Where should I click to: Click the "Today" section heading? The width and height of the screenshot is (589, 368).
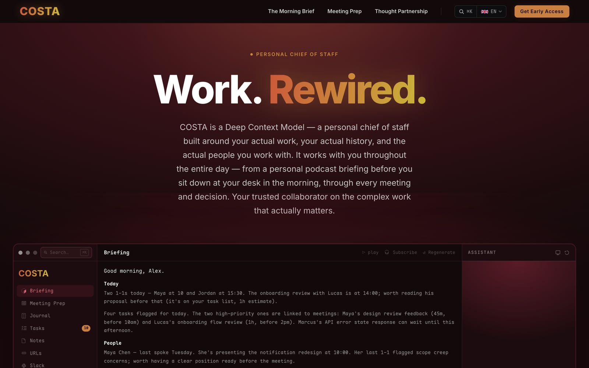coord(111,284)
